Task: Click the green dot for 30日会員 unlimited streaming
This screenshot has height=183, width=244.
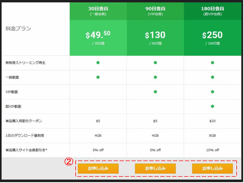Action: pos(98,63)
